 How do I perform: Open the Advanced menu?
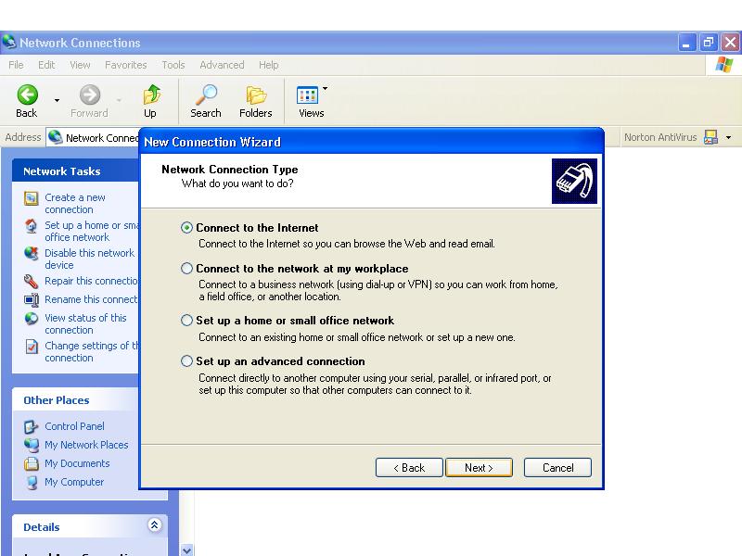coord(222,65)
